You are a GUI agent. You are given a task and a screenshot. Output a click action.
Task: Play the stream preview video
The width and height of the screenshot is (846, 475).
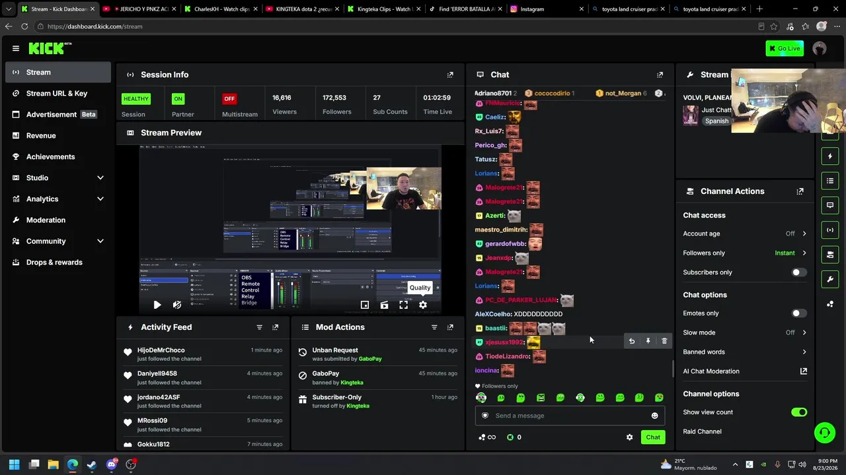[157, 305]
